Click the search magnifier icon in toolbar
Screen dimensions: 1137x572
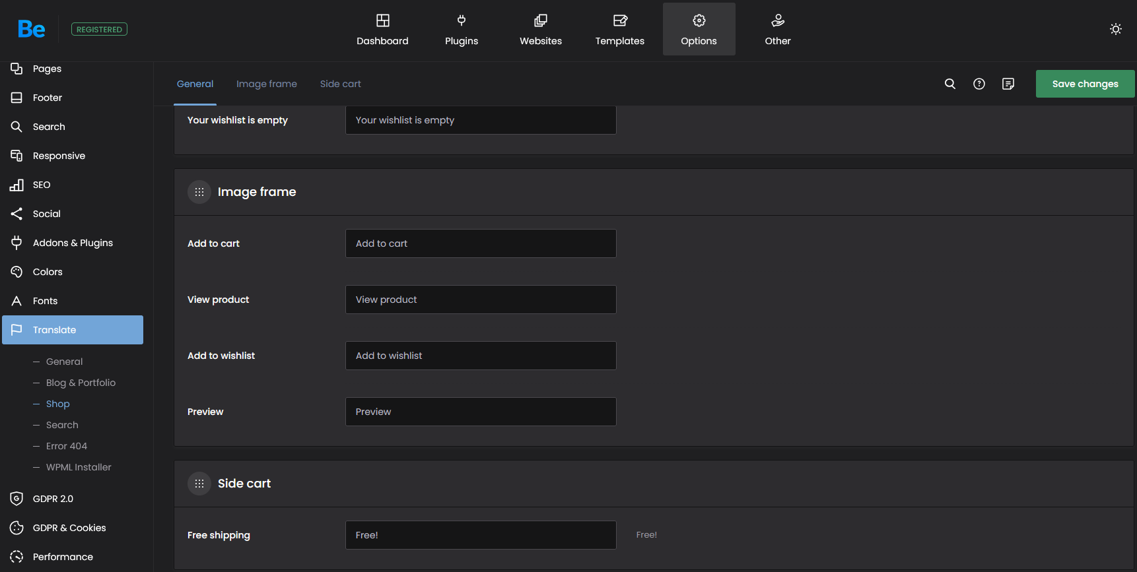click(x=949, y=84)
